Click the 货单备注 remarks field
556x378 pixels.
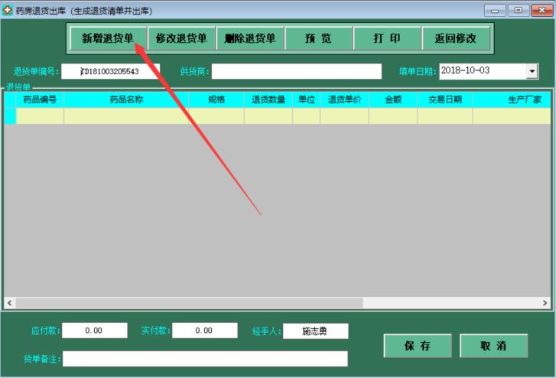pyautogui.click(x=204, y=359)
